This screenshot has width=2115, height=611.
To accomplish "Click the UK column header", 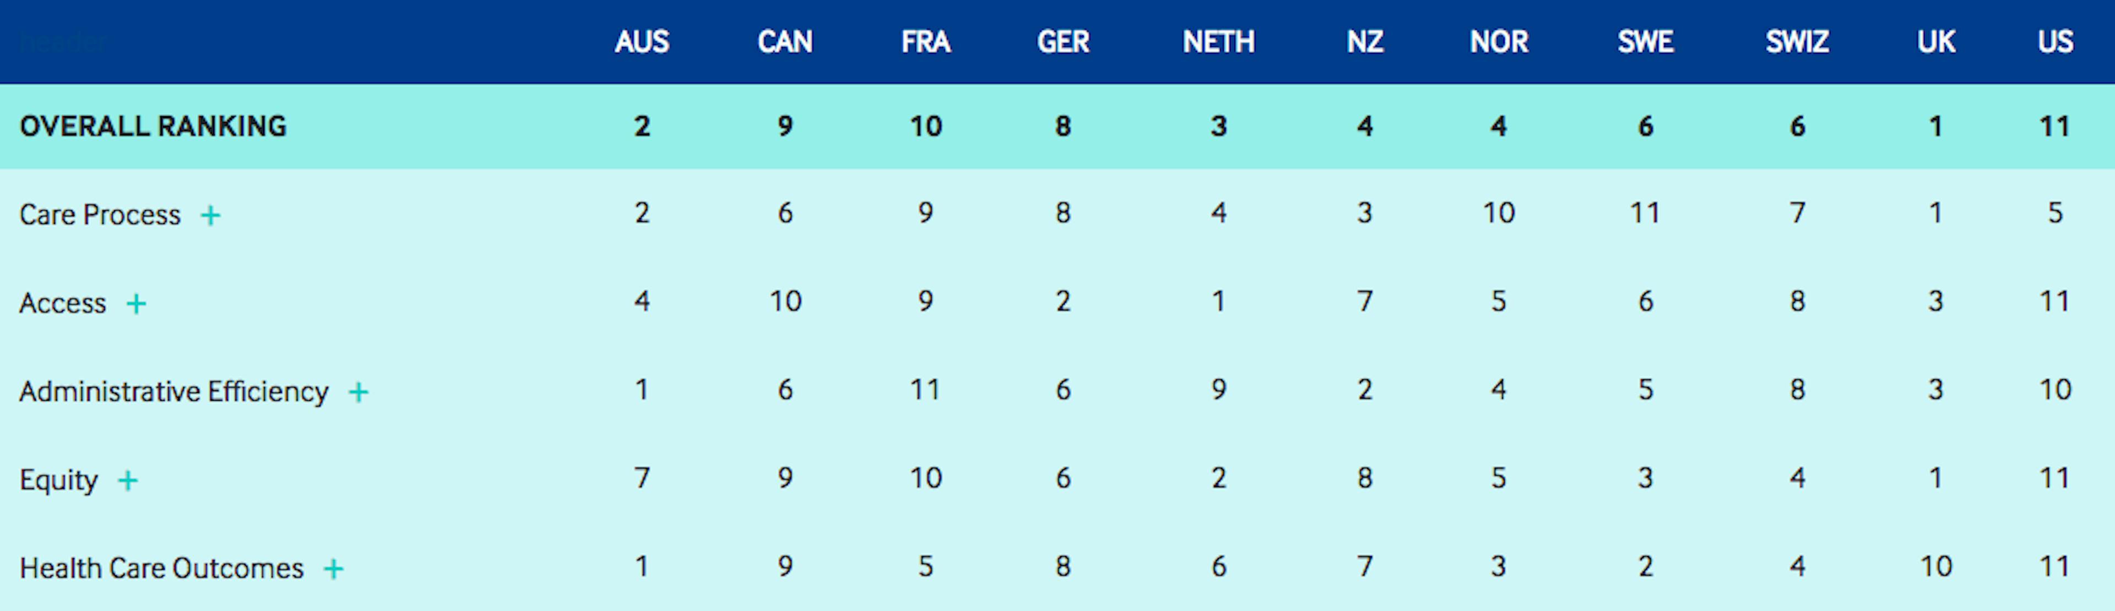I will coord(1936,42).
